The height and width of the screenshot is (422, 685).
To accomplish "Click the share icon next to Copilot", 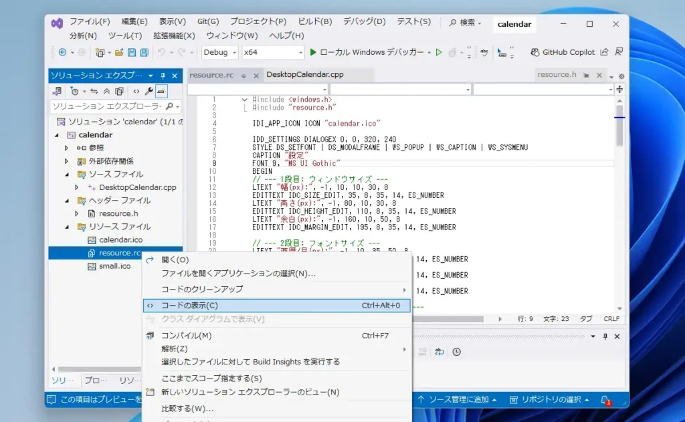I will click(604, 52).
